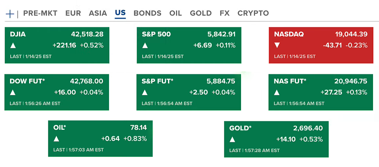Screen dimensions: 379x167
Task: Click the up arrow in S&P FUT tile
Action: coord(145,92)
